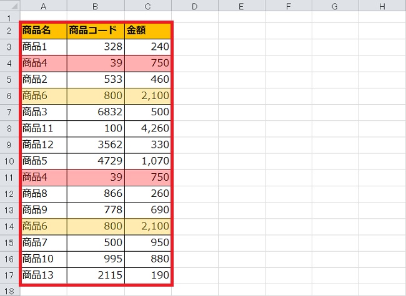Click the 商品名 header cell
406x296 pixels.
pyautogui.click(x=44, y=31)
